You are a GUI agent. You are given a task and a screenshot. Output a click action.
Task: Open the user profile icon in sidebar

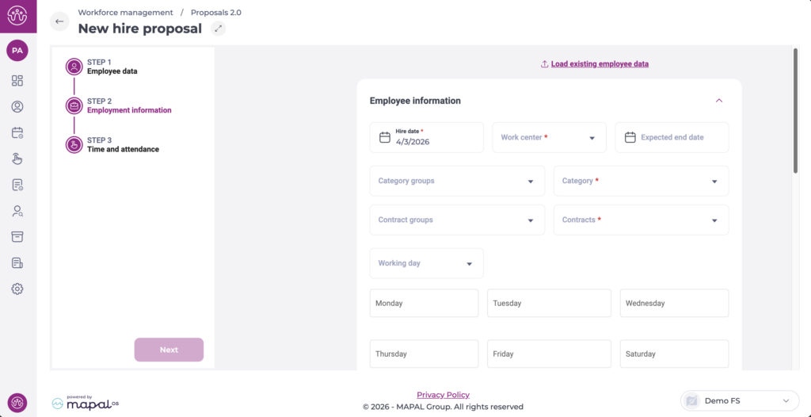click(17, 106)
